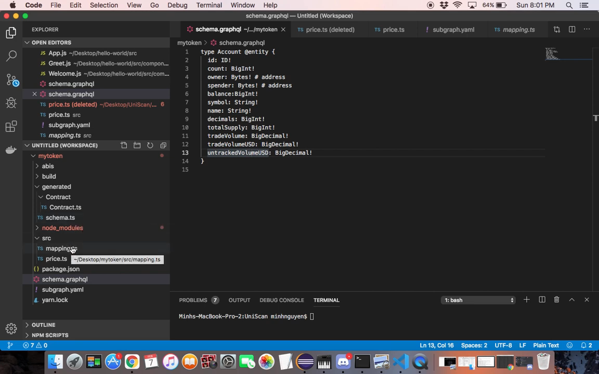Add a new terminal with plus icon

coord(526,300)
